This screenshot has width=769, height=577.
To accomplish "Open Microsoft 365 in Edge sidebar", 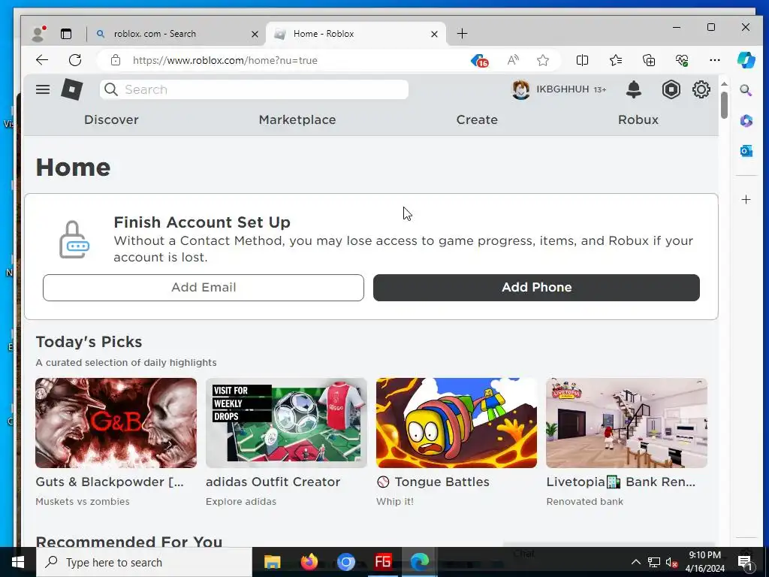I will (746, 120).
